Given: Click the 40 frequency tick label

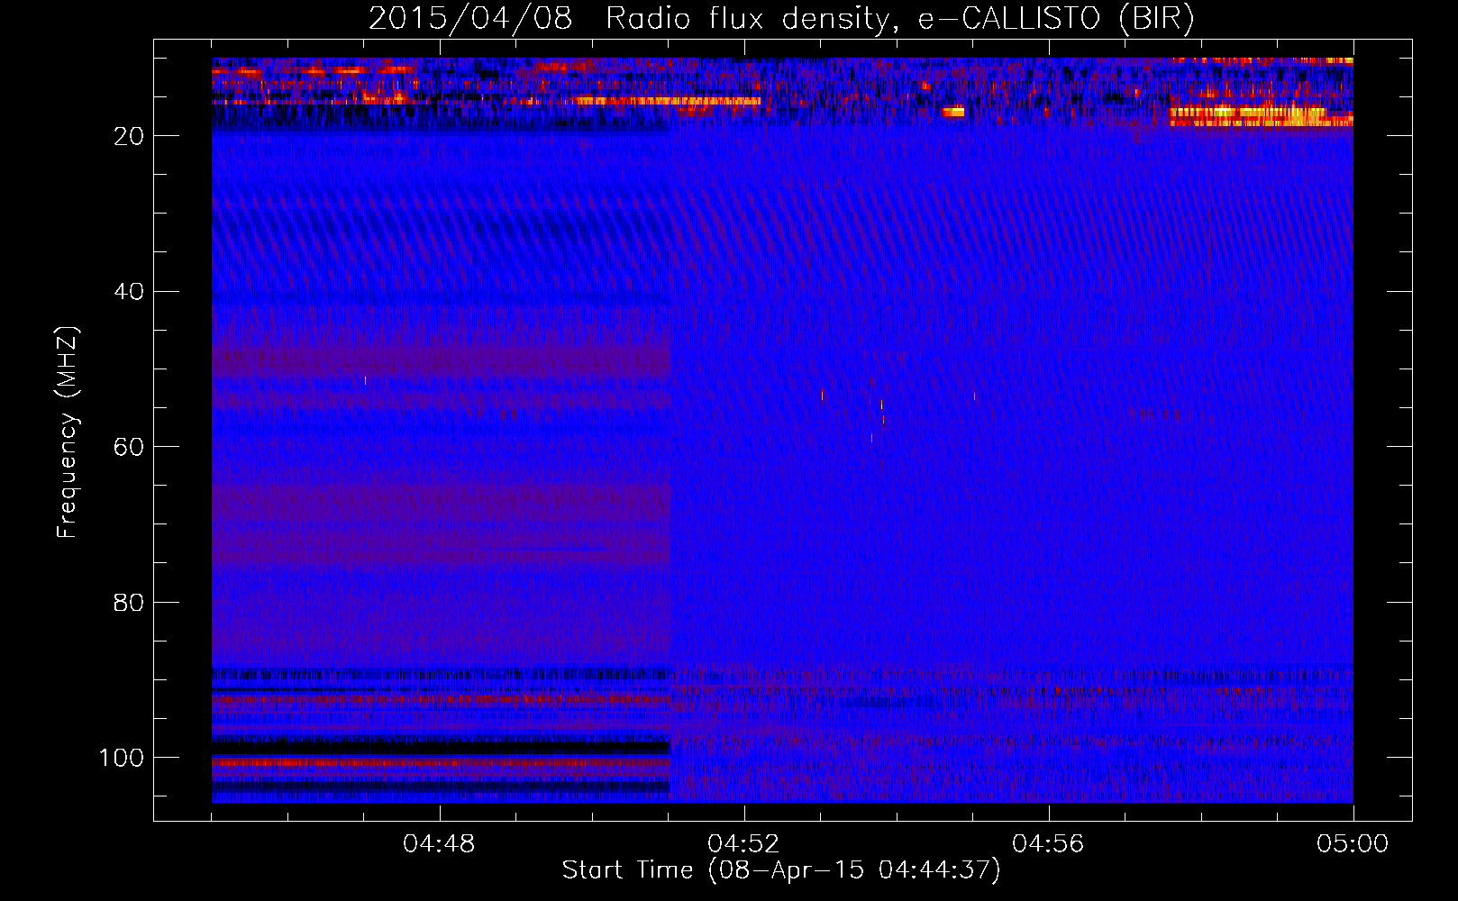Looking at the screenshot, I should tap(129, 292).
